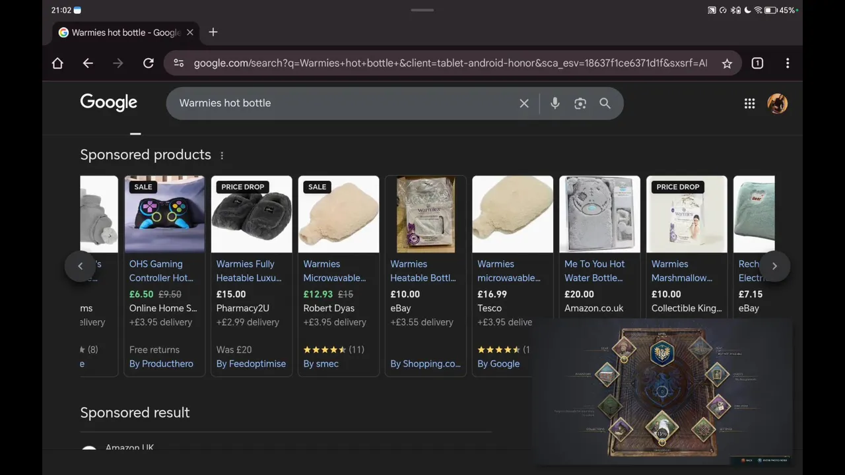Open Google Lens image search icon
Image resolution: width=845 pixels, height=475 pixels.
[x=580, y=104]
